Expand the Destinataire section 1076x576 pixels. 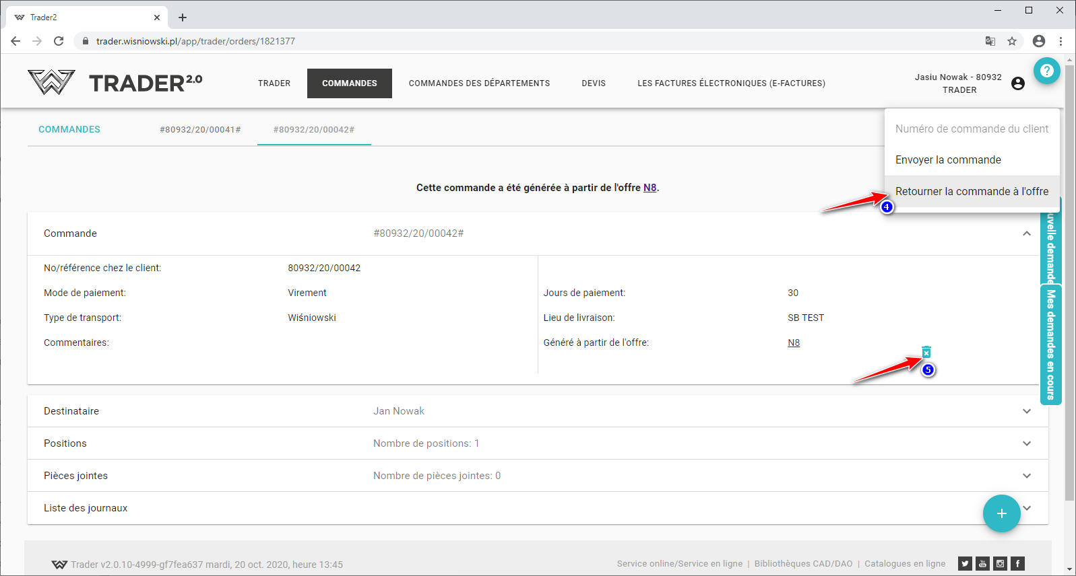pos(1026,411)
